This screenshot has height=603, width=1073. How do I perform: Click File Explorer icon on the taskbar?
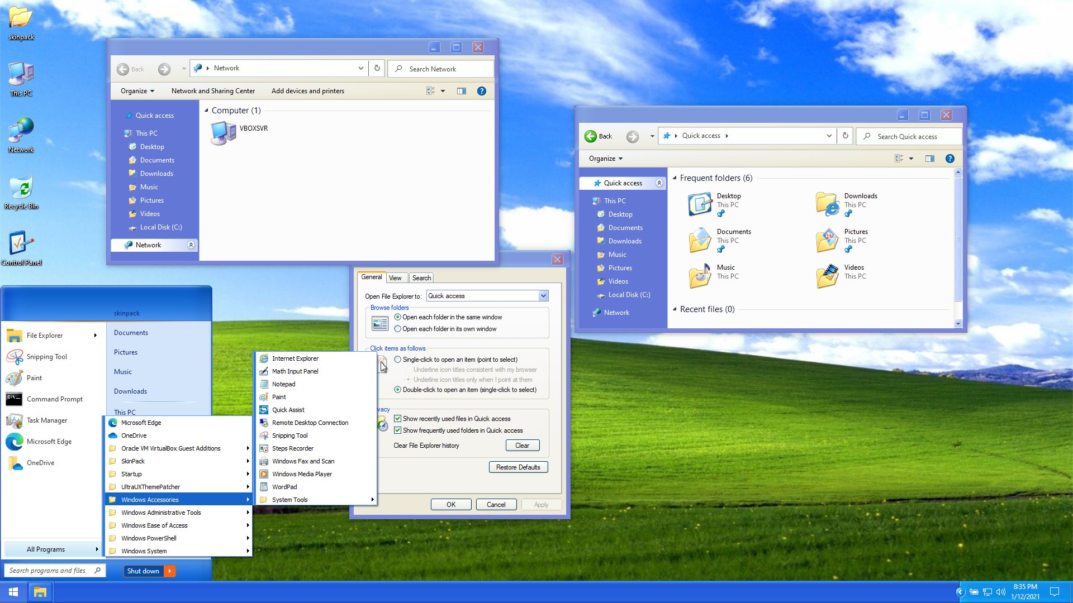click(40, 592)
